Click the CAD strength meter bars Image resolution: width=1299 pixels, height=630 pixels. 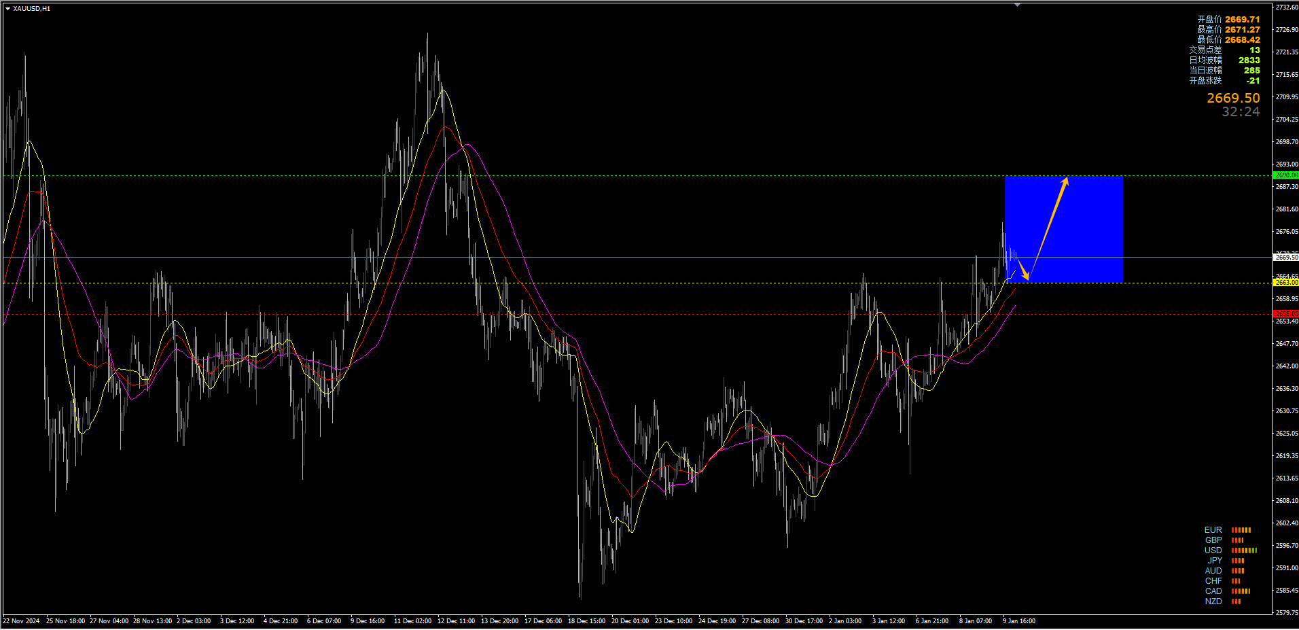1241,591
